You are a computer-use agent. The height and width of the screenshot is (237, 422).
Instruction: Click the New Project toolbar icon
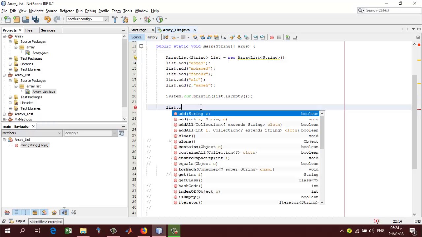(16, 19)
